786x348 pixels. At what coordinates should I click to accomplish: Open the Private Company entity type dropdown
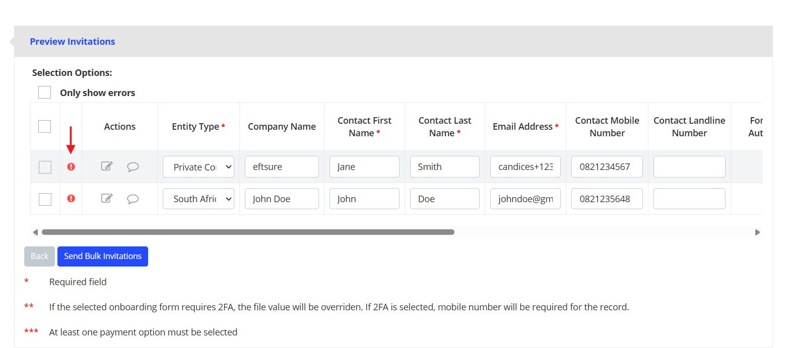pos(199,167)
